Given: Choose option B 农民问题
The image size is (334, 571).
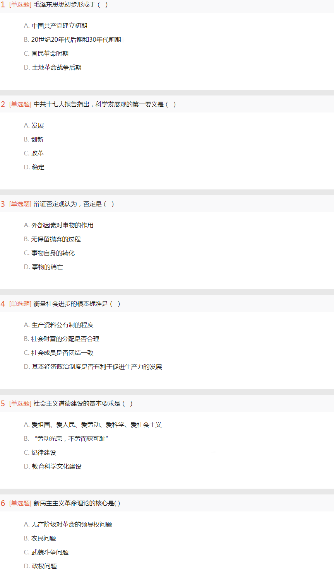Looking at the screenshot, I should pos(40,539).
